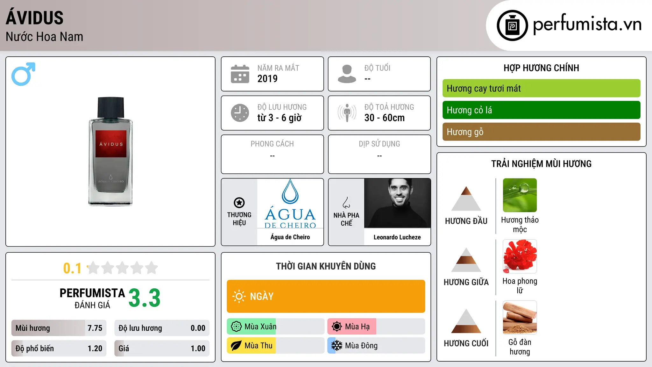Click the star badge icon above Thương hiệu
This screenshot has width=652, height=367.
[239, 203]
